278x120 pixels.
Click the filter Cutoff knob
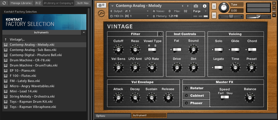(118, 49)
